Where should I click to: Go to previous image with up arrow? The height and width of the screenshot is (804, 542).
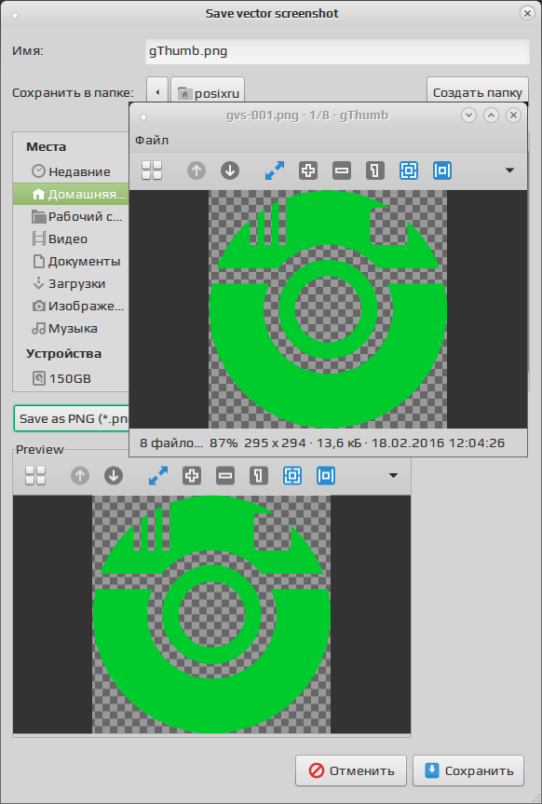pos(196,170)
